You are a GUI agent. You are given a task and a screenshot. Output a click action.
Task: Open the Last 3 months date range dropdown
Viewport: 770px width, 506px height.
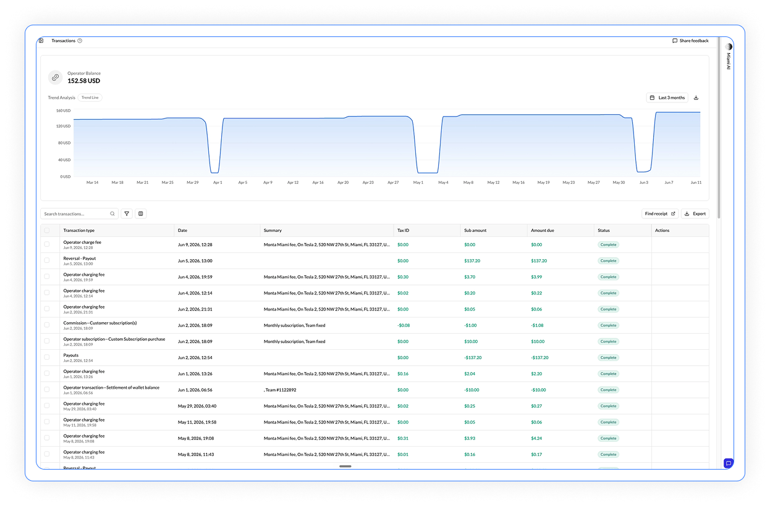667,97
